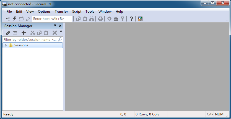
Task: Click the SecureCRT title bar application icon
Action: (4, 4)
